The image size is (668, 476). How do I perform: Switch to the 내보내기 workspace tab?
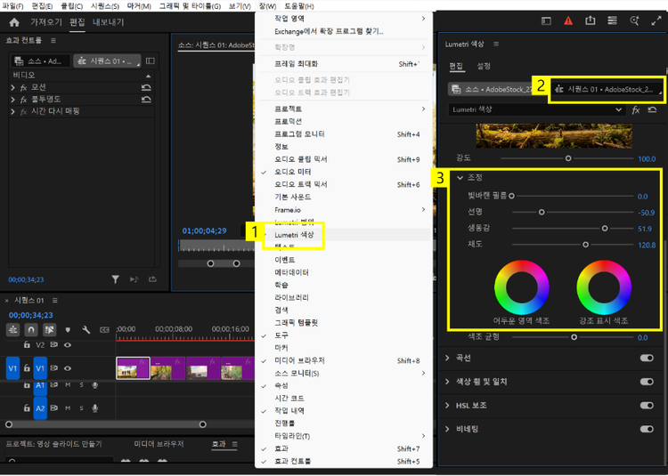pos(108,22)
